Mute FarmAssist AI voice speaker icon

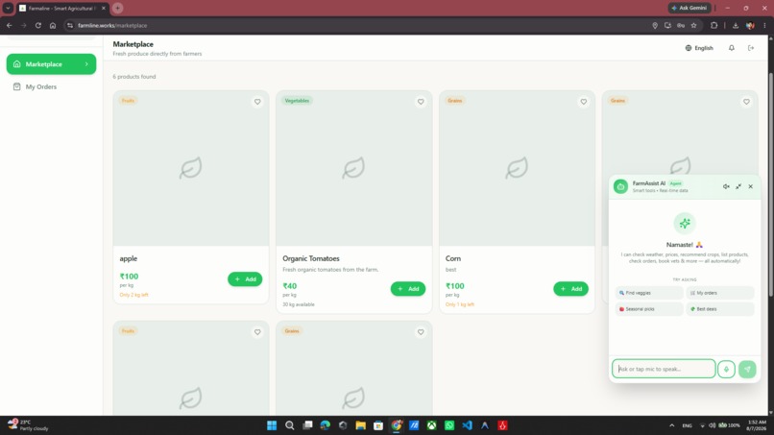click(726, 186)
